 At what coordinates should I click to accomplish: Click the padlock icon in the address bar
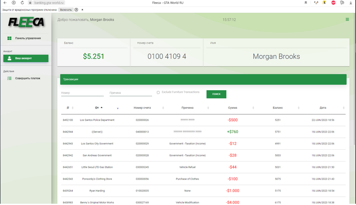tap(30, 3)
